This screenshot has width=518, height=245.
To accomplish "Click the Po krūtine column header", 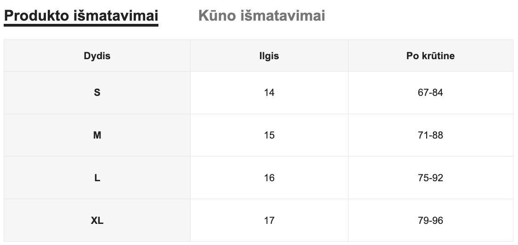I will (430, 56).
